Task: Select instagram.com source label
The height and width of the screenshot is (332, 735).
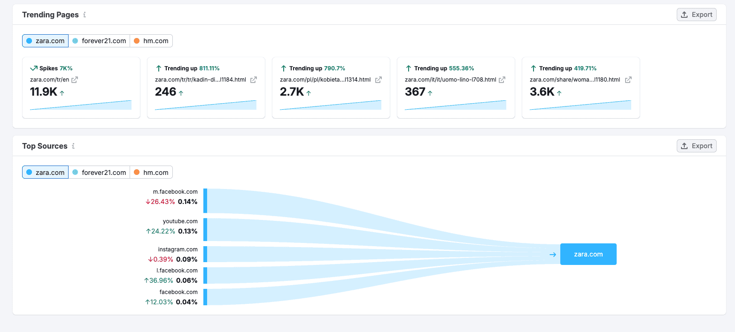Action: point(178,249)
